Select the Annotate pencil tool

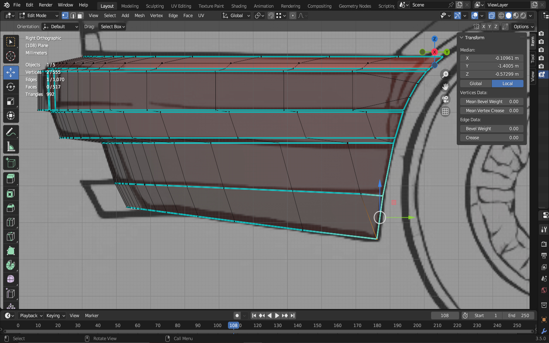pos(11,132)
